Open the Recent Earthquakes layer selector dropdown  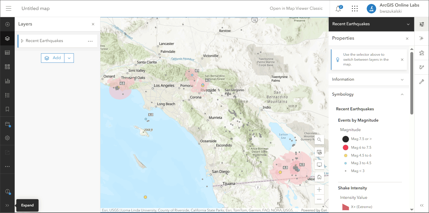[408, 24]
